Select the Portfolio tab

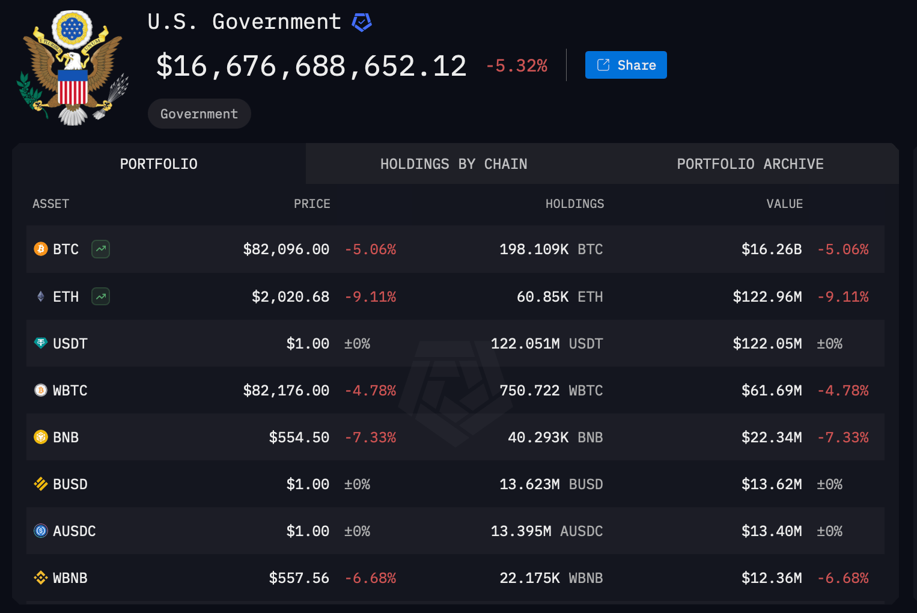coord(159,163)
